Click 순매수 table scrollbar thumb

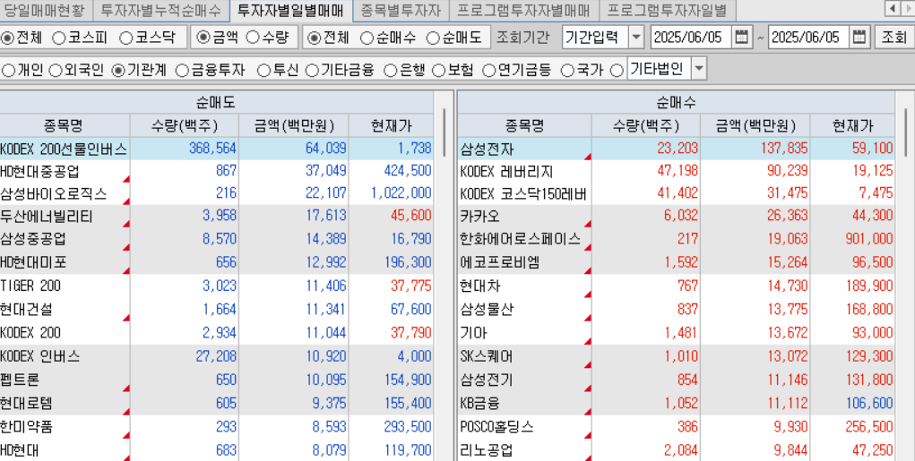(x=906, y=132)
